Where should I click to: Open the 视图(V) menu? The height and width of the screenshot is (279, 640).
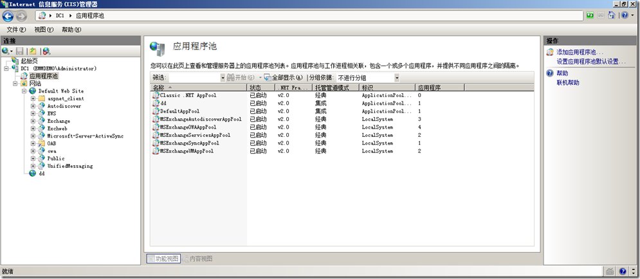(44, 30)
